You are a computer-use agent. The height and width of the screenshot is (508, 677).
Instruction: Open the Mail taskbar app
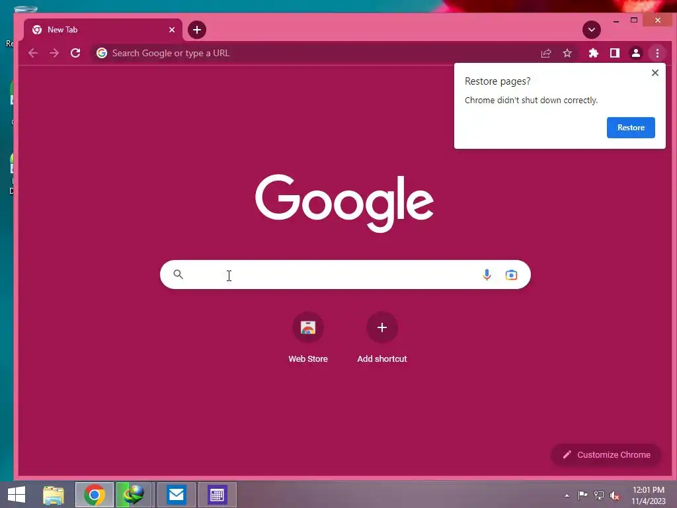tap(176, 495)
